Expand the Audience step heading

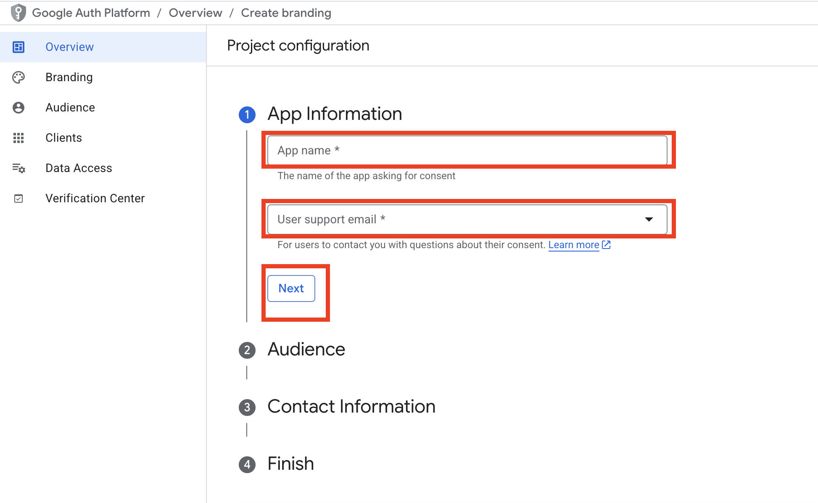point(306,349)
